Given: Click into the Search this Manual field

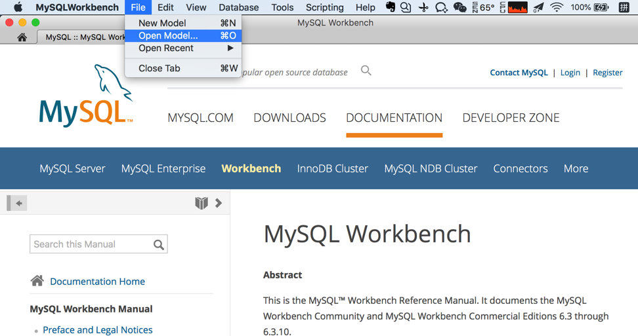Looking at the screenshot, I should click(91, 244).
